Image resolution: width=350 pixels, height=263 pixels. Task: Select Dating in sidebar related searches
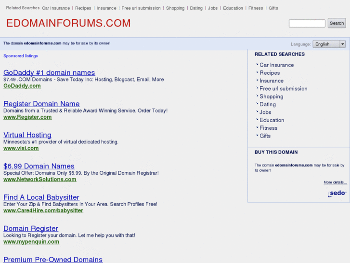(268, 104)
